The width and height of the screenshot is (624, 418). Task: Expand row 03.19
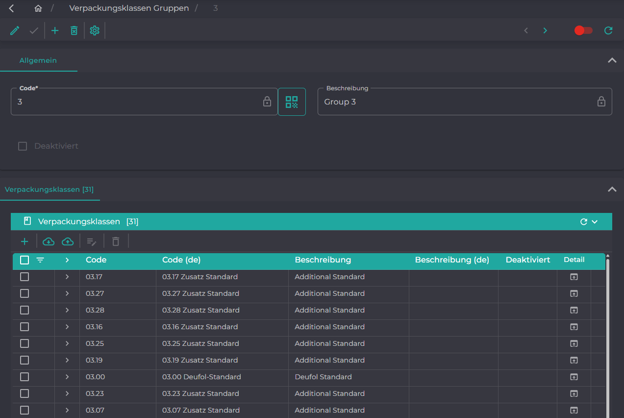[x=67, y=360]
